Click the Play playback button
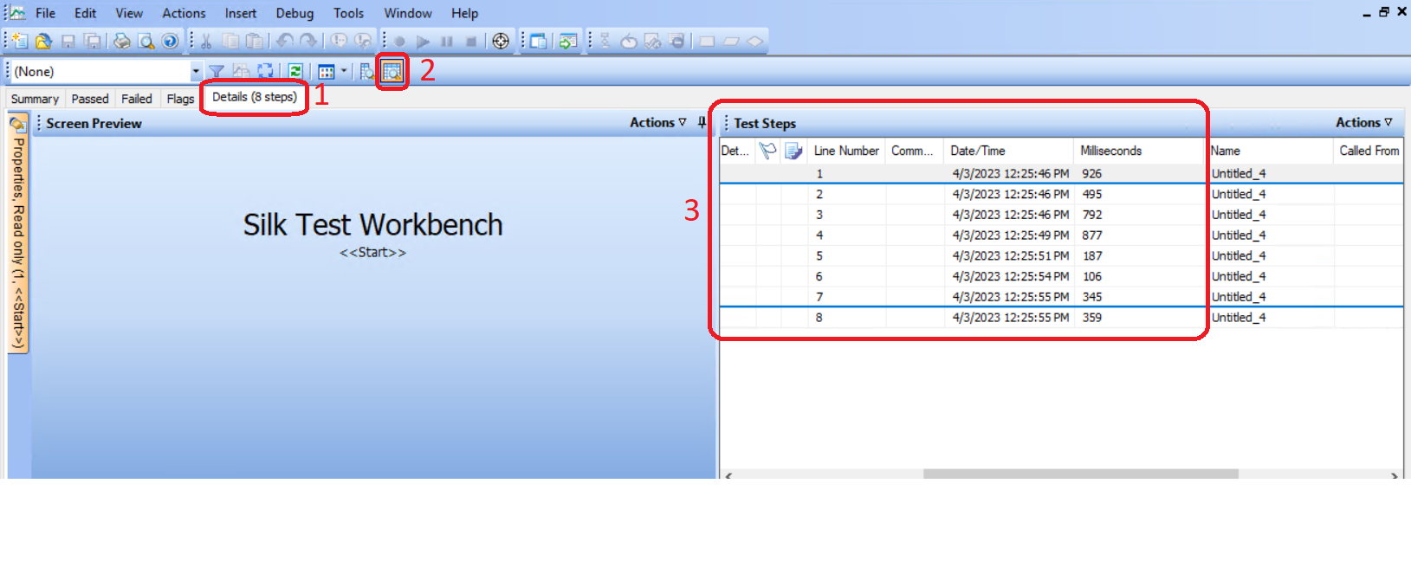Screen dimensions: 1411x561 pos(423,42)
